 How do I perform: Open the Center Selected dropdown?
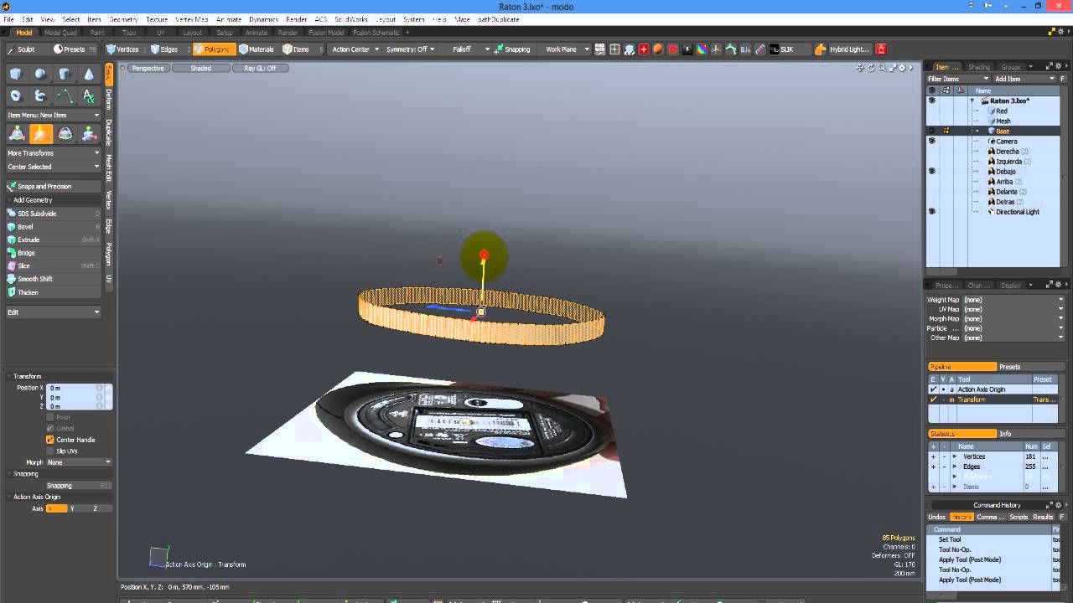tap(54, 167)
